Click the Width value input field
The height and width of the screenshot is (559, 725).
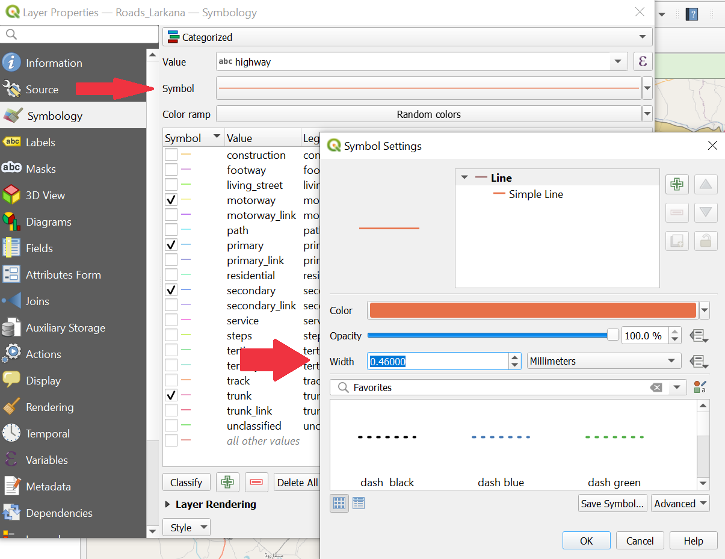coord(438,362)
